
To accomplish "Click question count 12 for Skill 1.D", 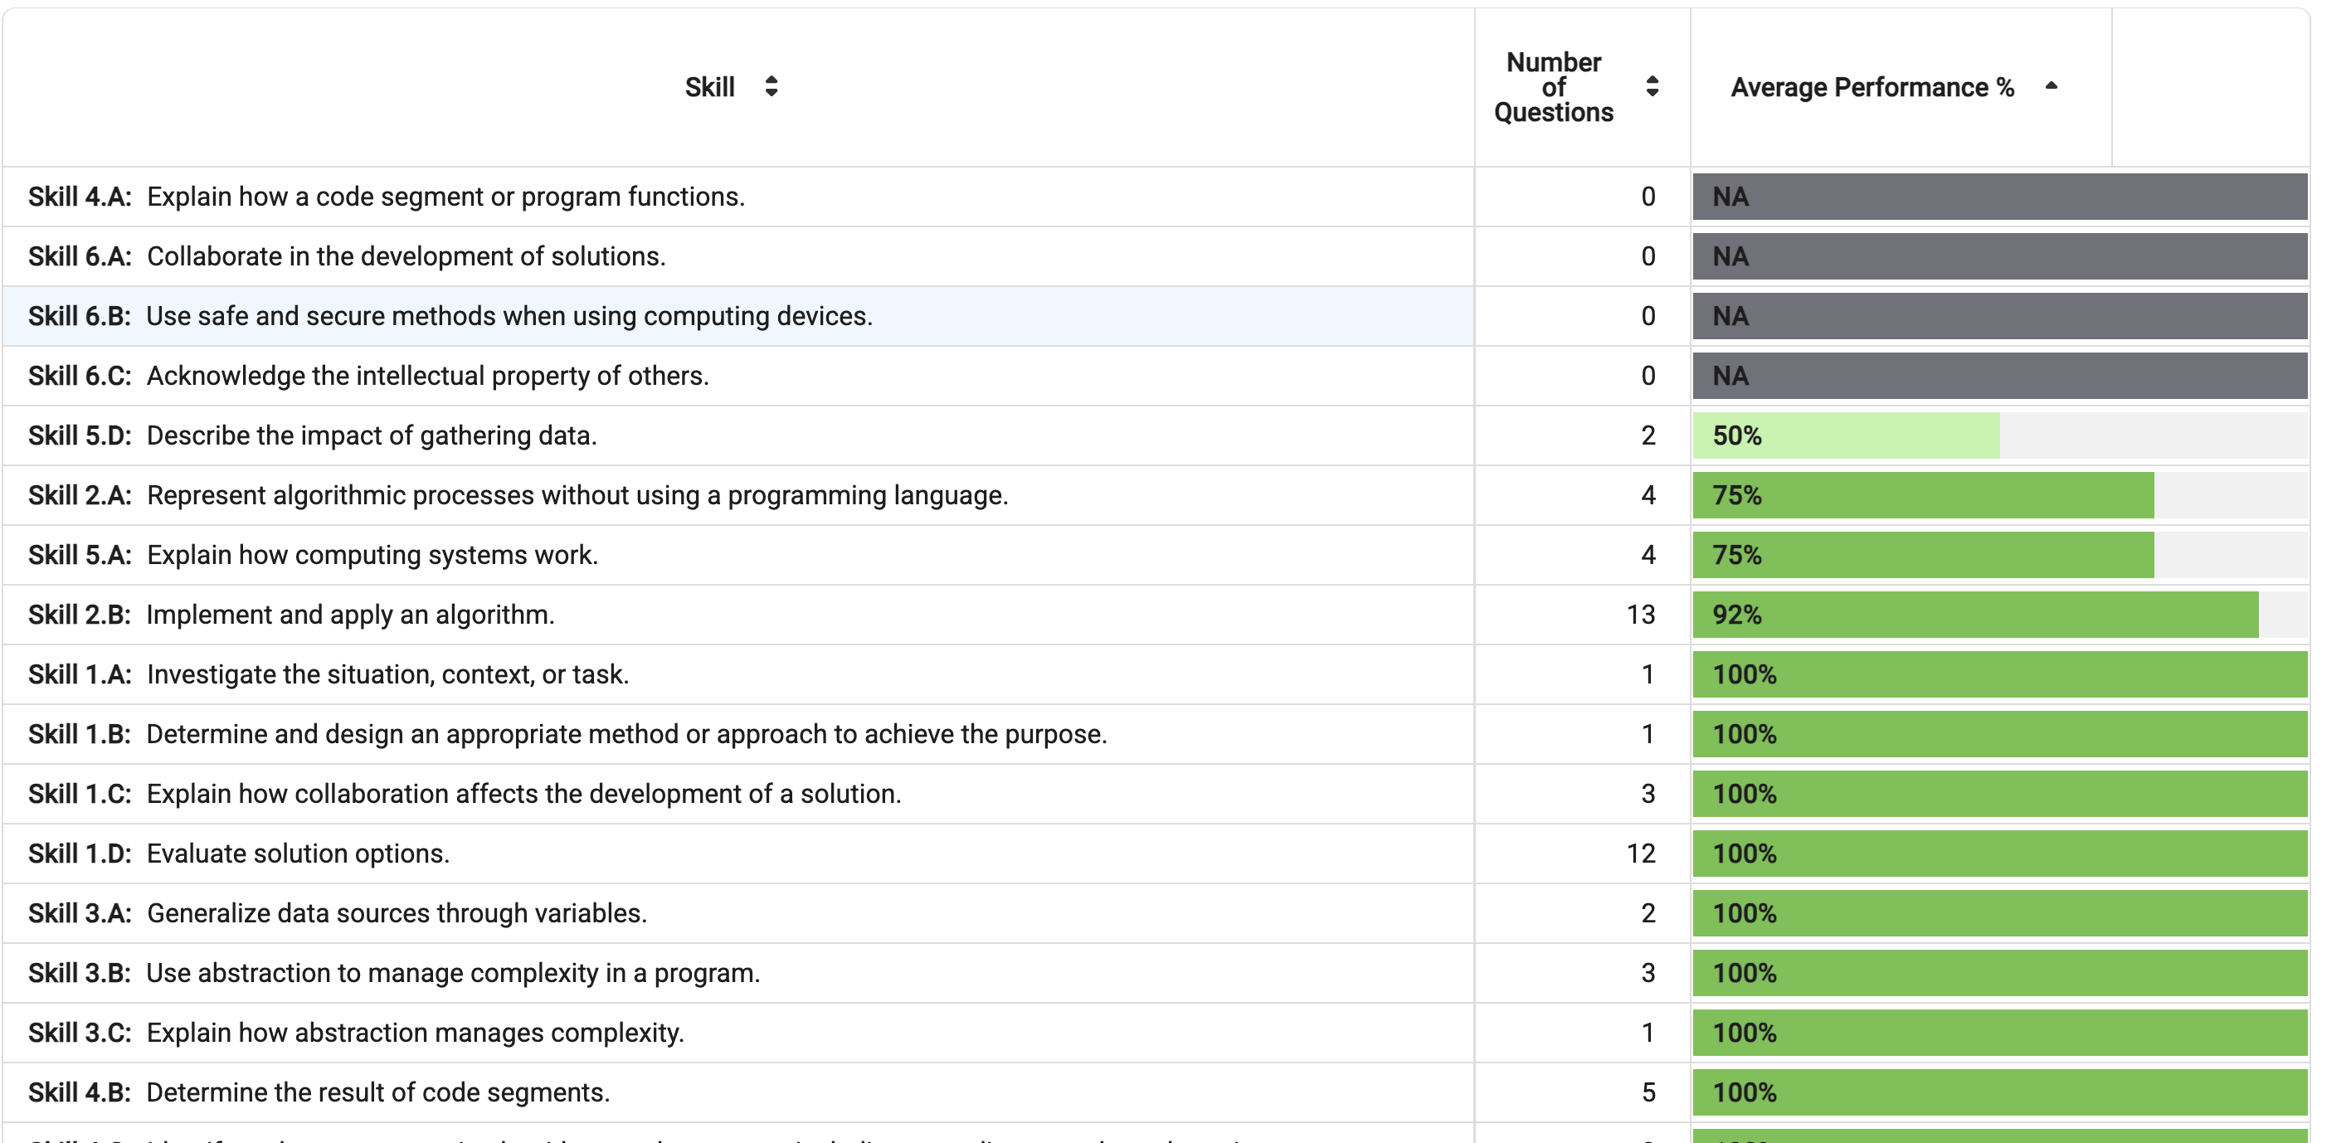I will coord(1641,854).
